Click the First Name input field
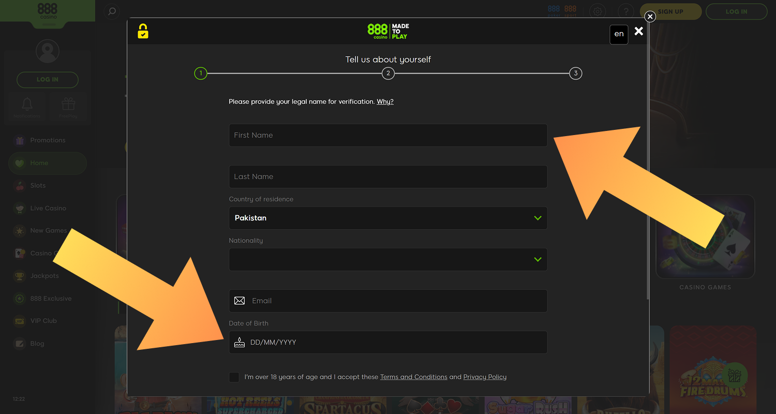The height and width of the screenshot is (414, 776). [388, 135]
